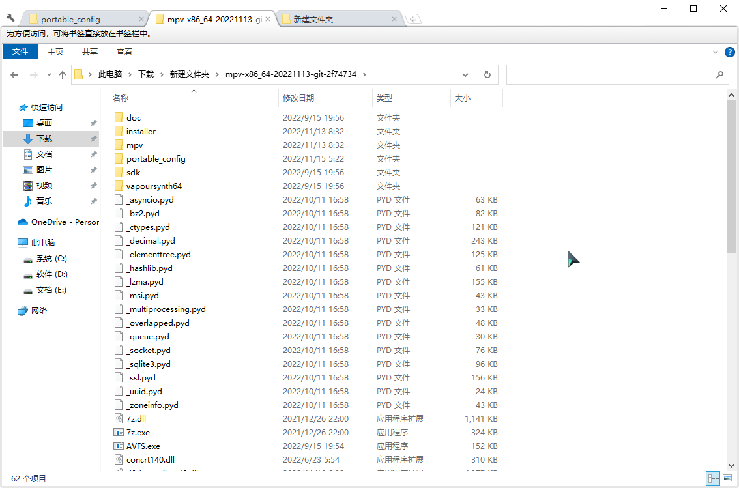This screenshot has width=739, height=488.
Task: Close the mpv-x86_64-20221113 tab
Action: coord(268,19)
